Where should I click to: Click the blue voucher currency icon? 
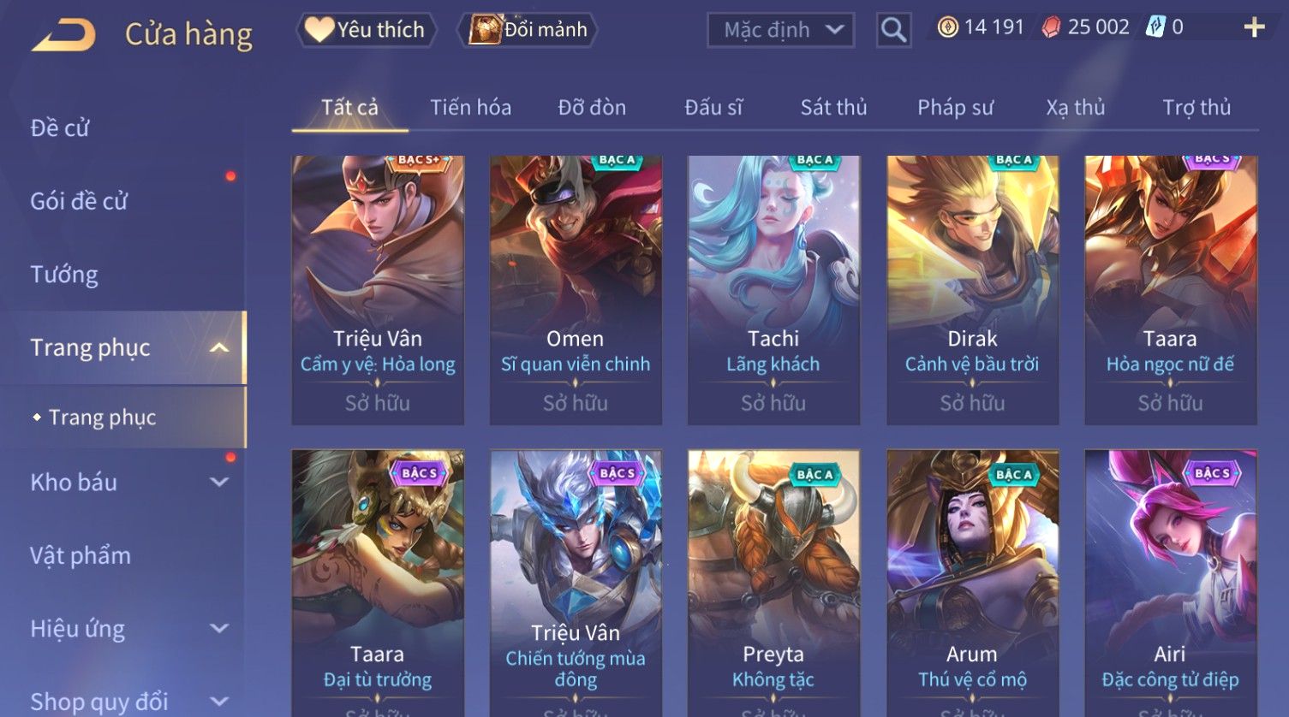coord(1155,27)
